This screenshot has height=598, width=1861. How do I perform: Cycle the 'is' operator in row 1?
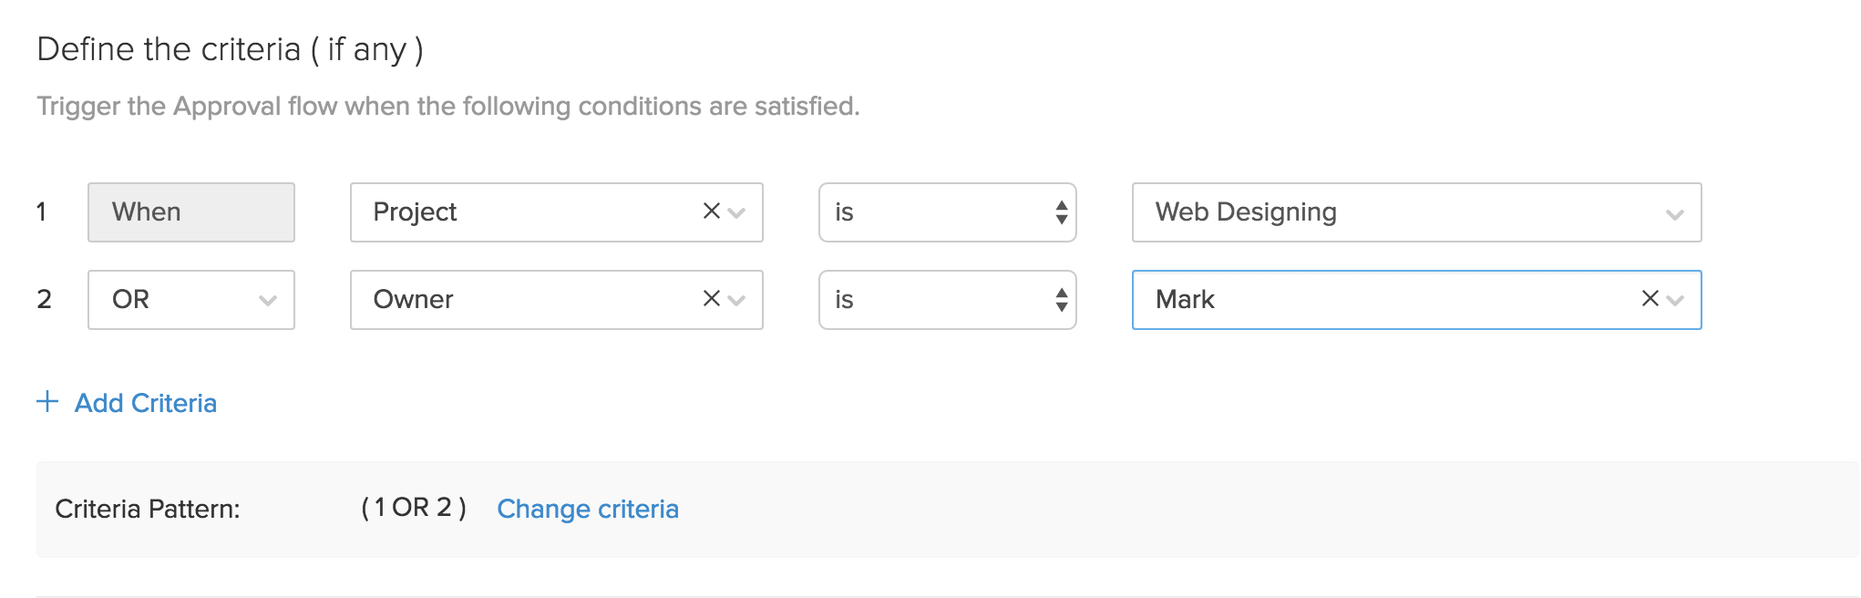pos(930,212)
